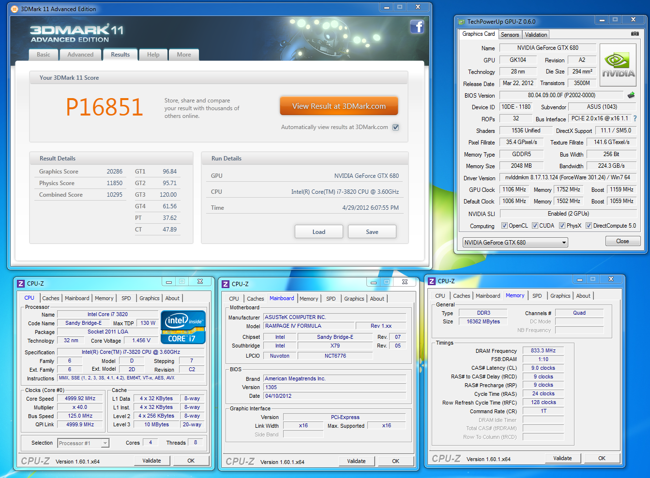Click the Load button in Run Details
The width and height of the screenshot is (650, 478).
click(x=319, y=232)
